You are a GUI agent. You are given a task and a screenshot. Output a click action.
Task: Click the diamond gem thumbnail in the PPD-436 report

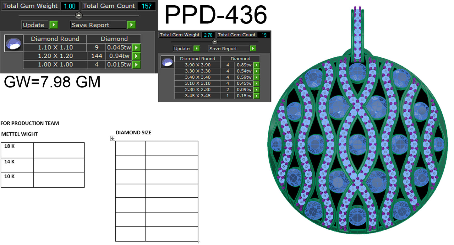click(x=167, y=61)
